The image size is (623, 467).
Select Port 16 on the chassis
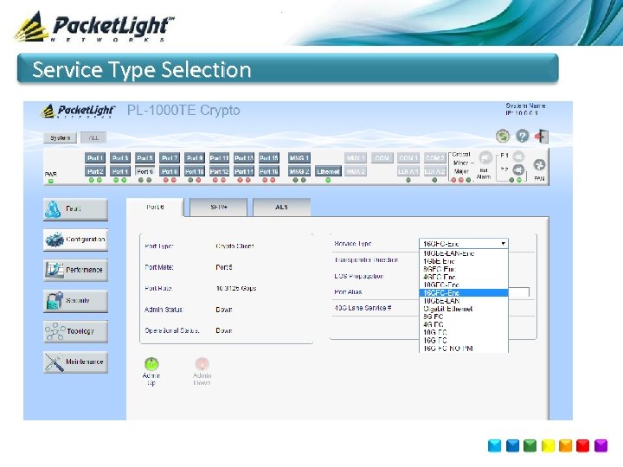pyautogui.click(x=269, y=171)
